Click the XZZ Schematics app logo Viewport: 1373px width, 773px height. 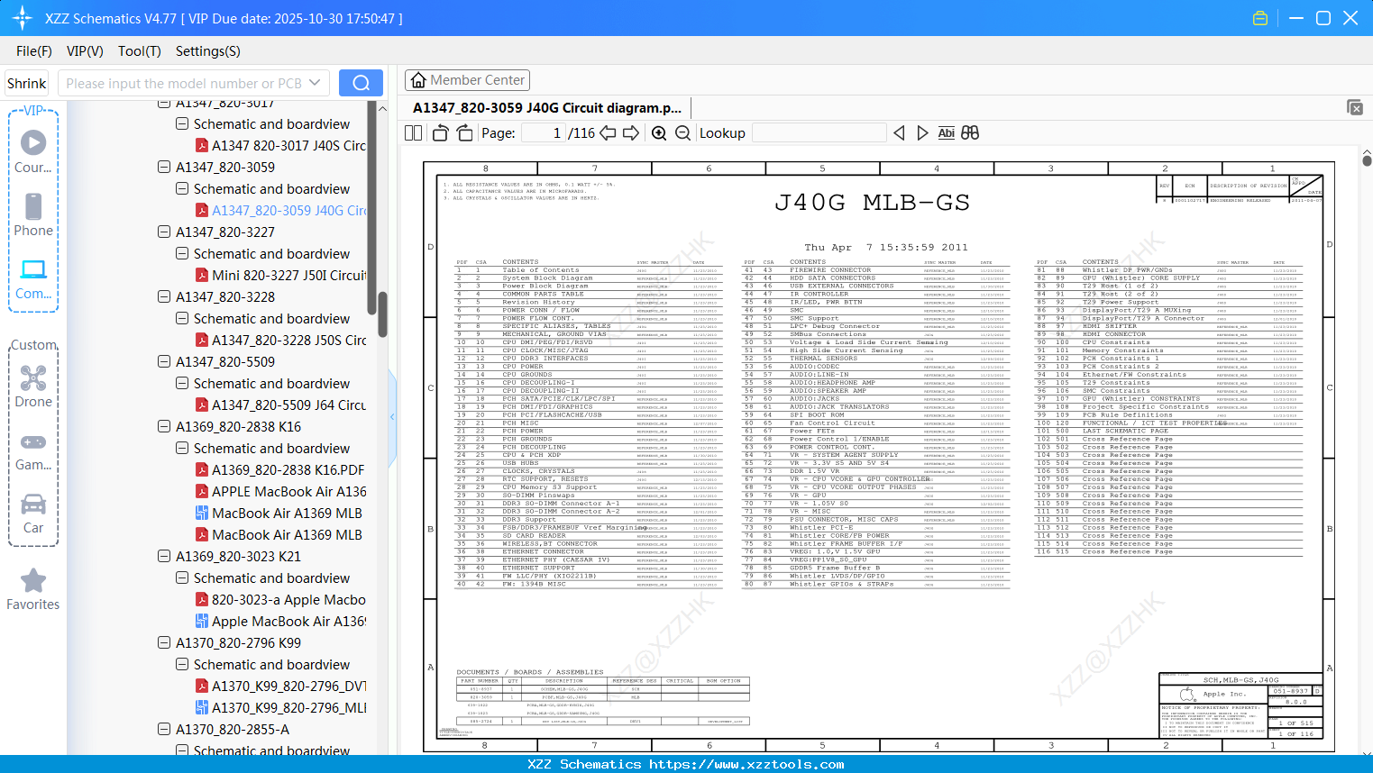23,18
